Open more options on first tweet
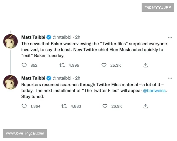The width and height of the screenshot is (177, 141). tap(170, 37)
